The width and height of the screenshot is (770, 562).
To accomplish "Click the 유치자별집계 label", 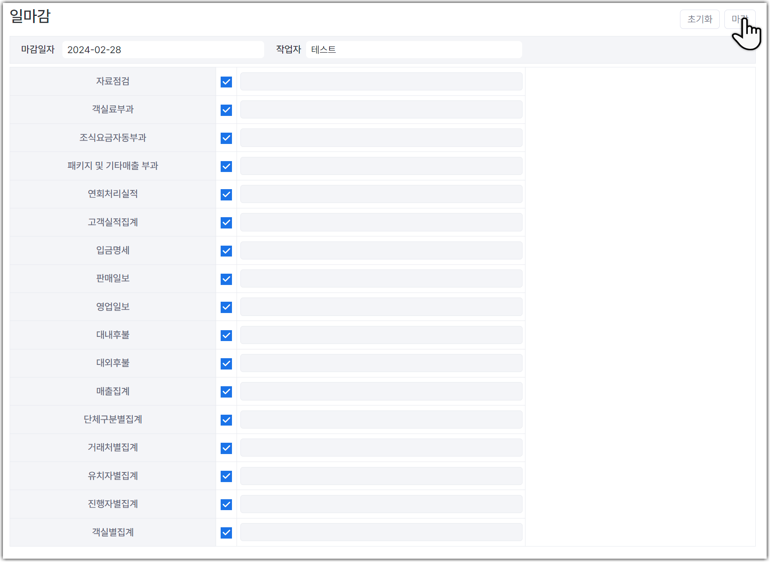I will pos(113,476).
